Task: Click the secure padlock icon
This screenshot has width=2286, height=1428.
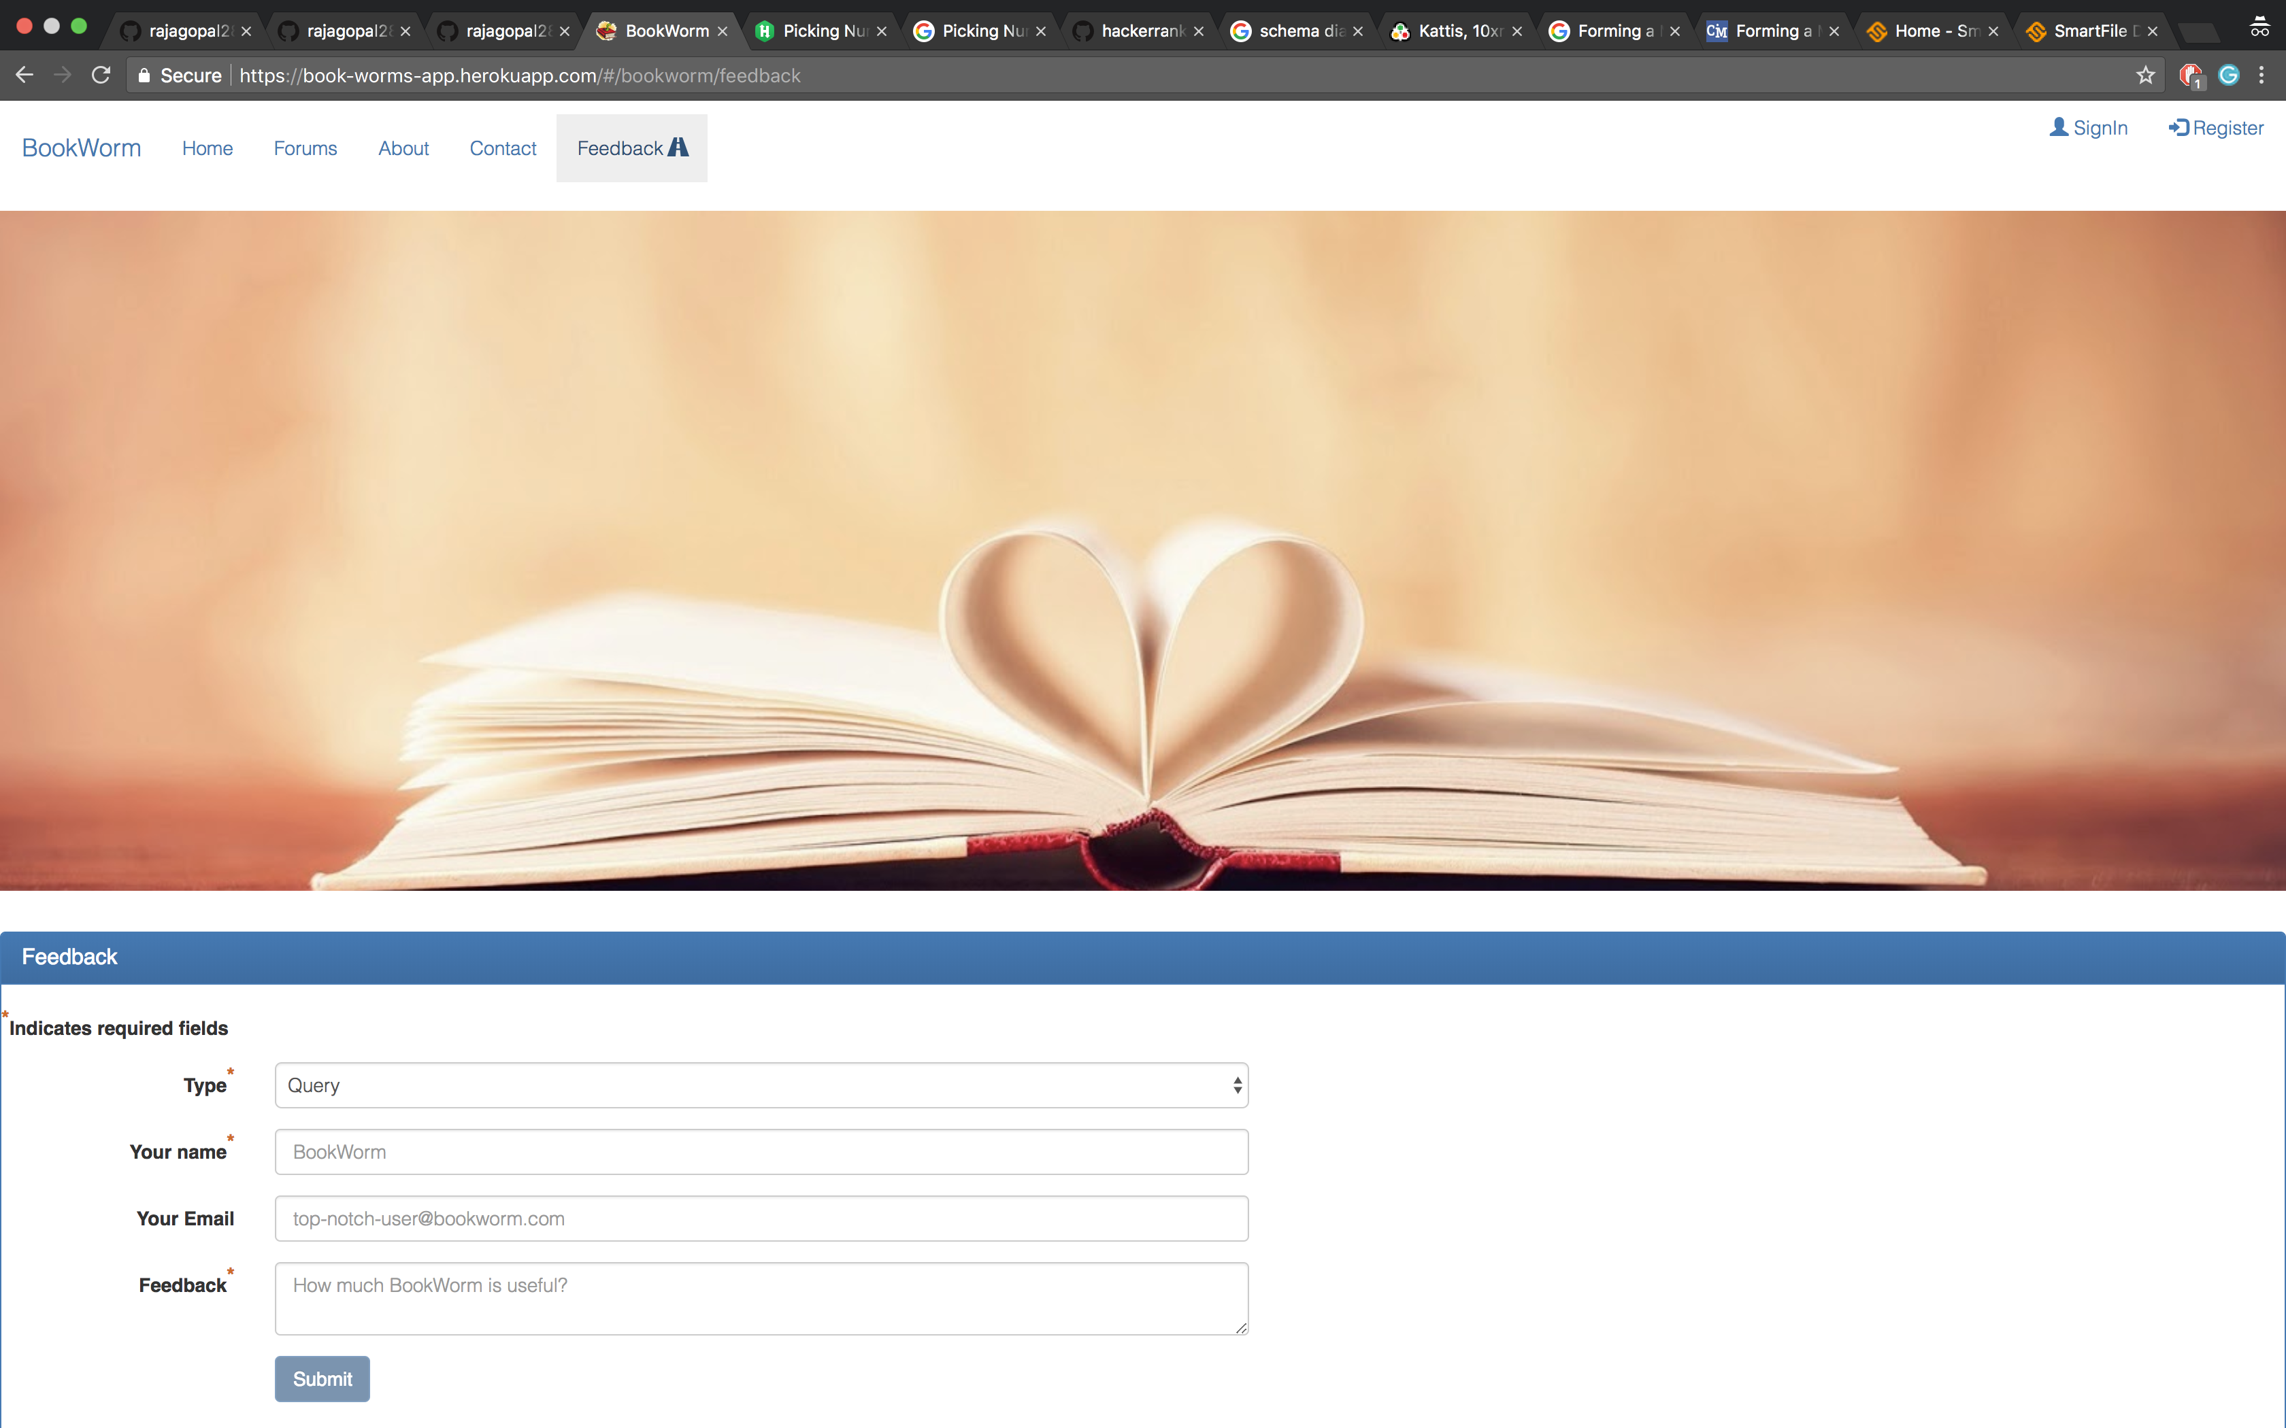Action: tap(144, 75)
